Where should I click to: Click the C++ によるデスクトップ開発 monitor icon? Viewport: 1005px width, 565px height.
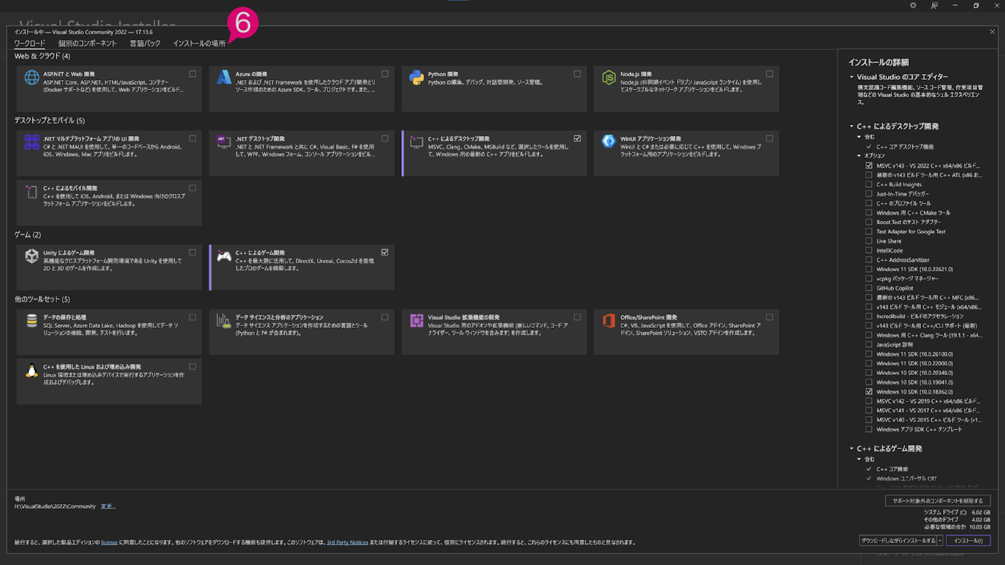pyautogui.click(x=416, y=142)
